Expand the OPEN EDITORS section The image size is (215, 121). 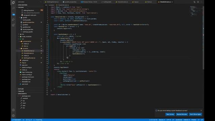click(x=23, y=5)
